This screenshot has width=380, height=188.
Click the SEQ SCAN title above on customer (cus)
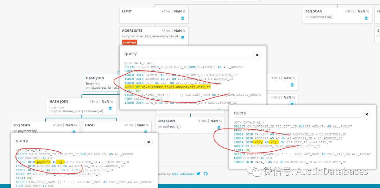pos(314,11)
